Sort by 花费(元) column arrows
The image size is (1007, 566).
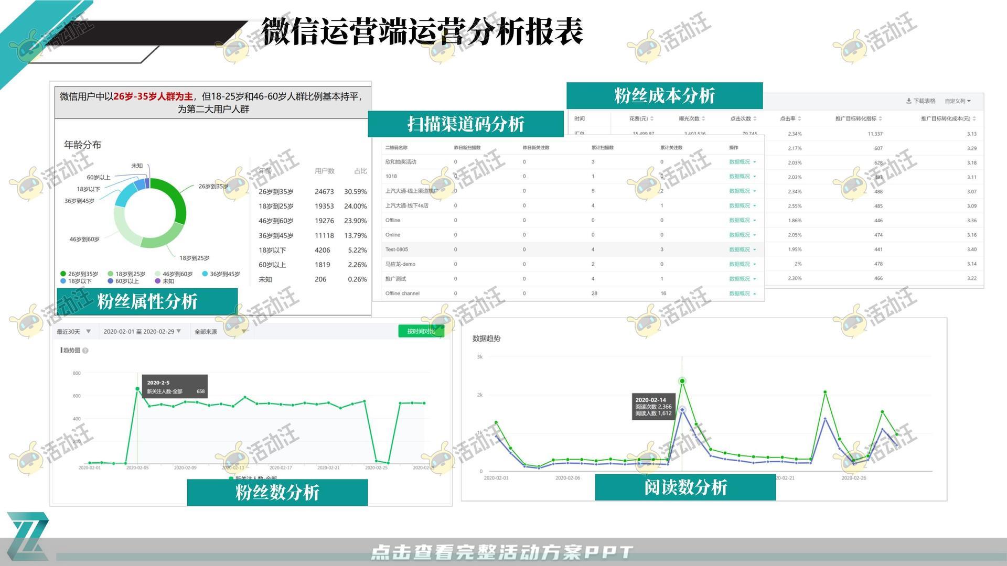[652, 119]
